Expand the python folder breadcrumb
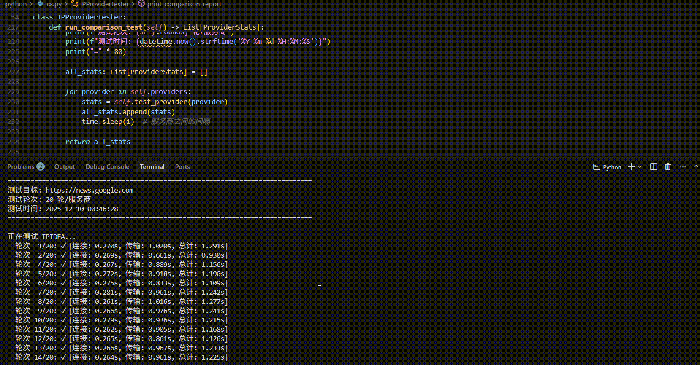This screenshot has width=700, height=365. click(x=16, y=4)
